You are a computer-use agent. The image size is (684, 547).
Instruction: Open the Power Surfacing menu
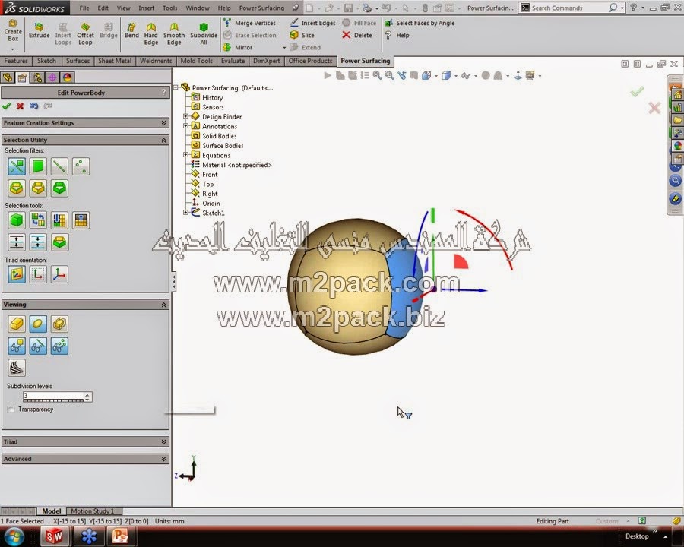(x=261, y=8)
